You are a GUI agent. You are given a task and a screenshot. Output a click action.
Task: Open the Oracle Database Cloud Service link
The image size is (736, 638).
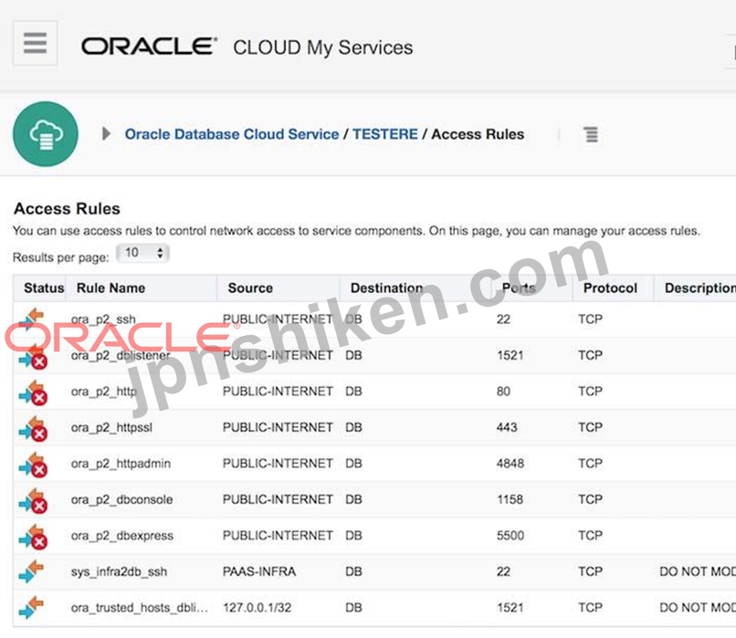click(x=232, y=134)
